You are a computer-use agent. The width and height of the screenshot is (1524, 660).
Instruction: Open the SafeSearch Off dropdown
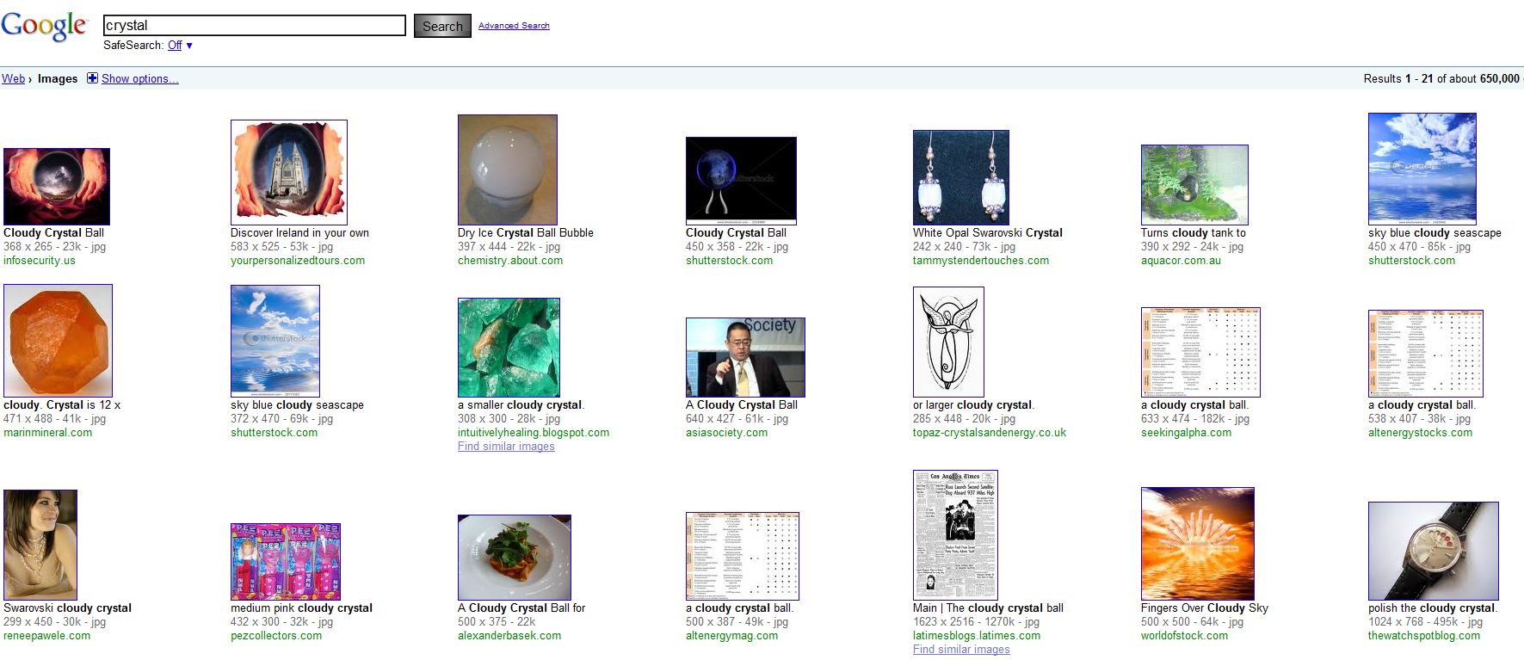(x=180, y=46)
